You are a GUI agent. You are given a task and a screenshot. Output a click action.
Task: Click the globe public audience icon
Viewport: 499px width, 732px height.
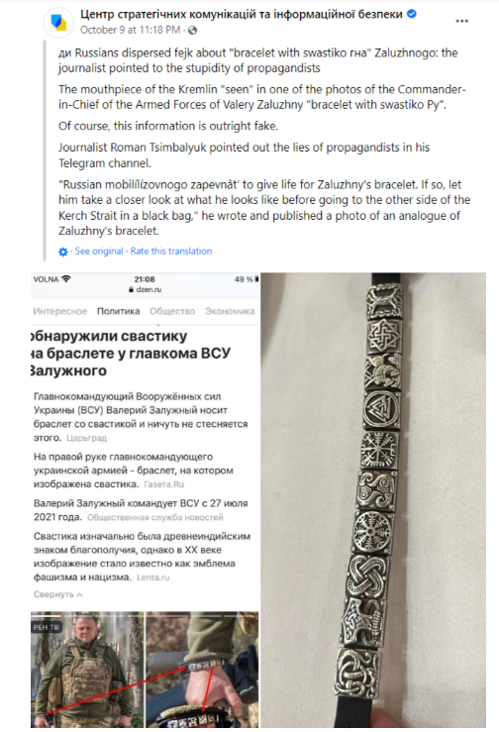(x=192, y=31)
